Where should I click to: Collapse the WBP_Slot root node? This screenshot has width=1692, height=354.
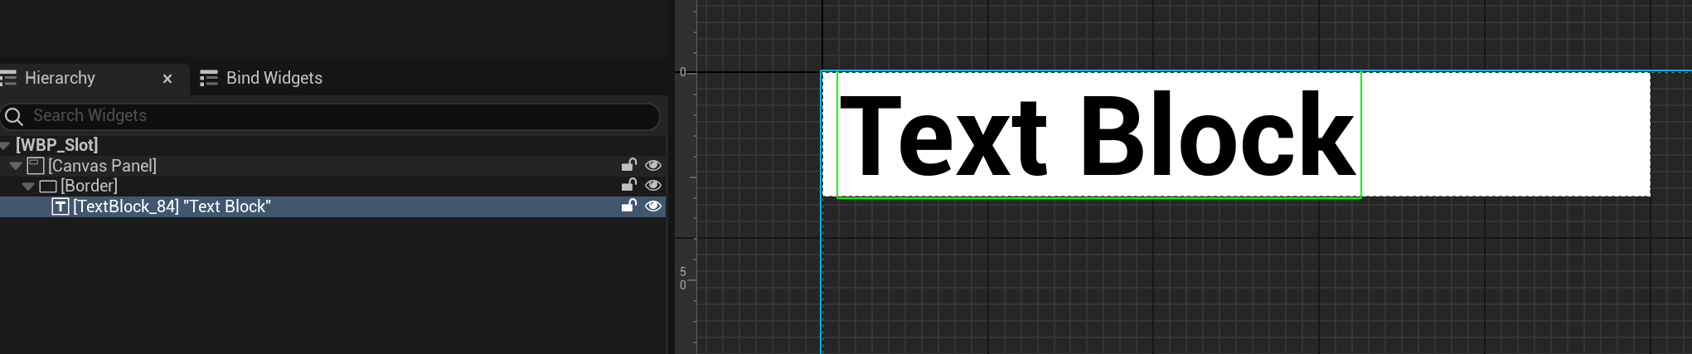coord(5,146)
